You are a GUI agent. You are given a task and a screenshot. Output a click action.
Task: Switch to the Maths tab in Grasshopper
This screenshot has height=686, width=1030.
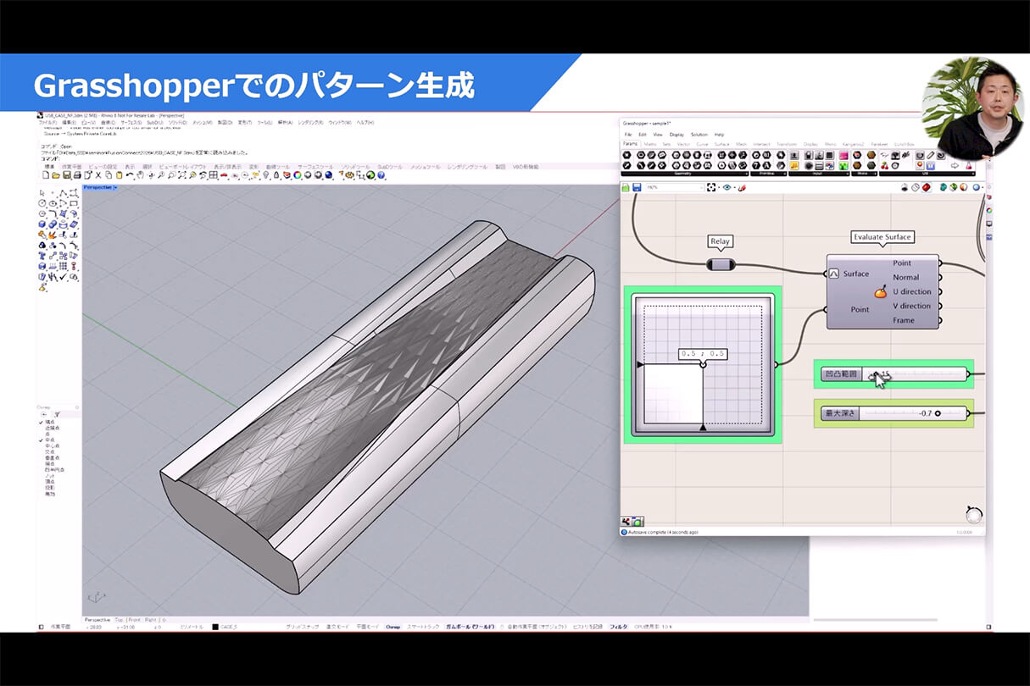coord(649,144)
